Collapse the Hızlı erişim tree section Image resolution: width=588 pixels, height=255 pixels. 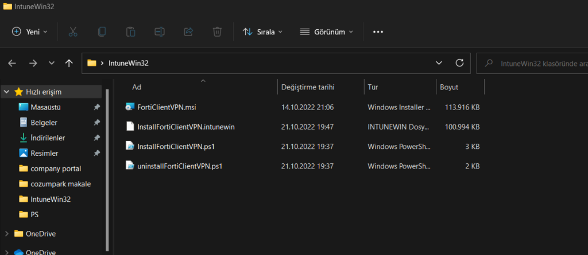(x=6, y=92)
